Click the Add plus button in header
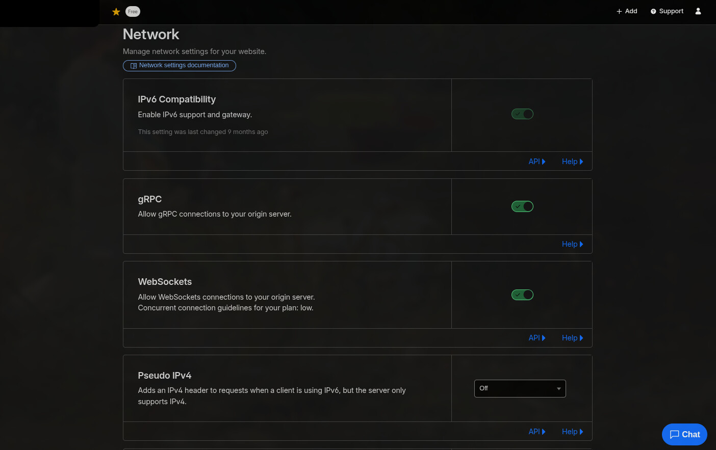Screen dimensions: 716x450 [x=627, y=11]
